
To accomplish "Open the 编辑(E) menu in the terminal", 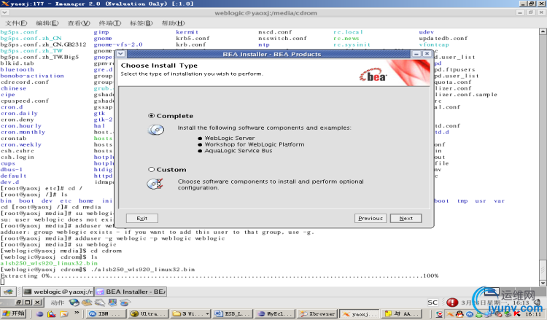I will click(47, 23).
